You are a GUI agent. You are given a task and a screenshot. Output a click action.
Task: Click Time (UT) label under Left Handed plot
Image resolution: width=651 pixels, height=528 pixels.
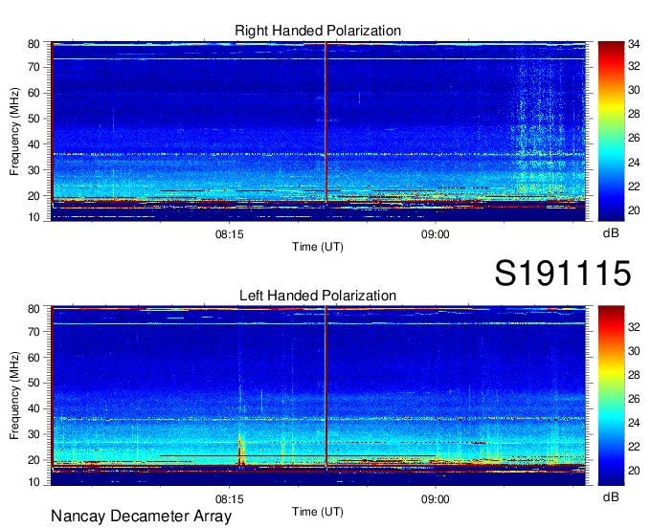[x=318, y=512]
